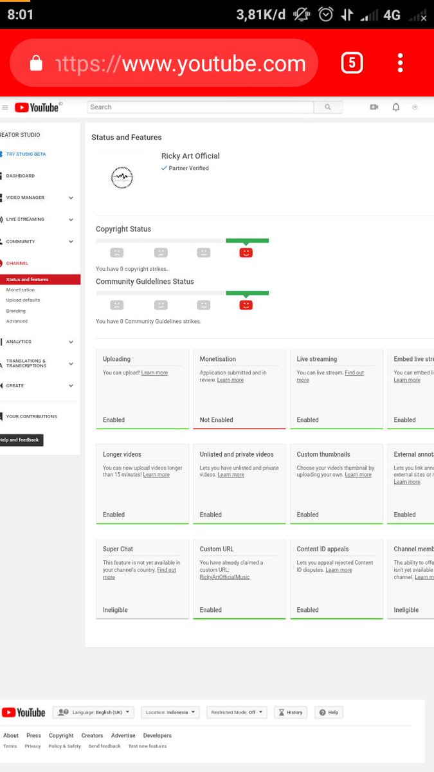Open Try Studio Beta
This screenshot has height=772, width=434.
point(26,154)
